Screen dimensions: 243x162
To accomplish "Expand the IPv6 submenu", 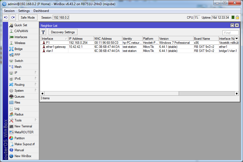I will point(36,78).
